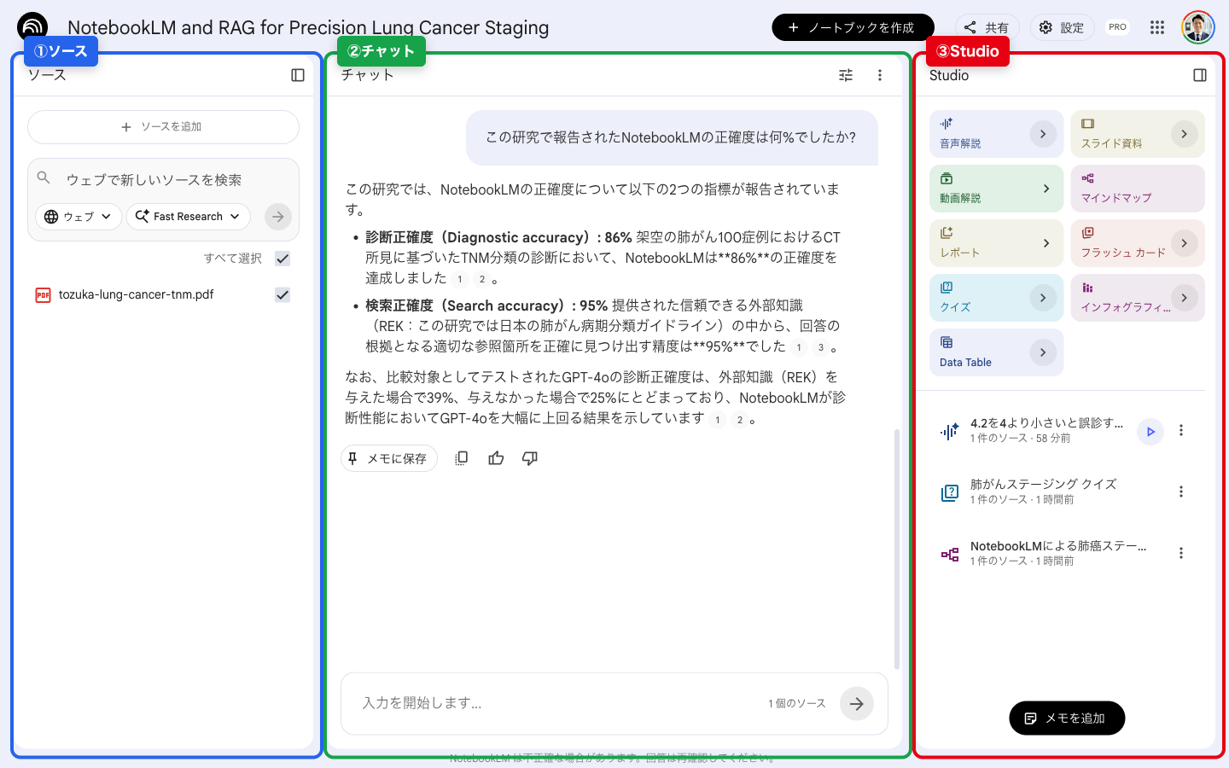Screen dimensions: 1229x768
Task: Click ノートブックを作成 button
Action: pos(853,27)
